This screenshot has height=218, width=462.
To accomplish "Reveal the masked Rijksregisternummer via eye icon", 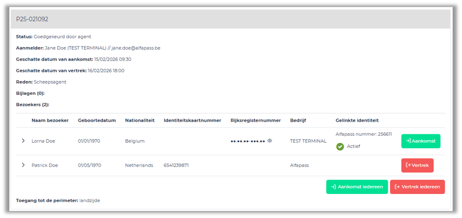I will pos(270,140).
